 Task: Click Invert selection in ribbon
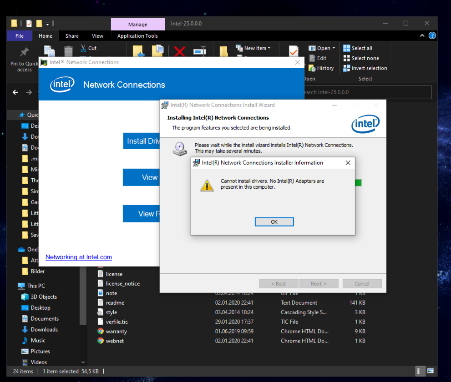365,68
